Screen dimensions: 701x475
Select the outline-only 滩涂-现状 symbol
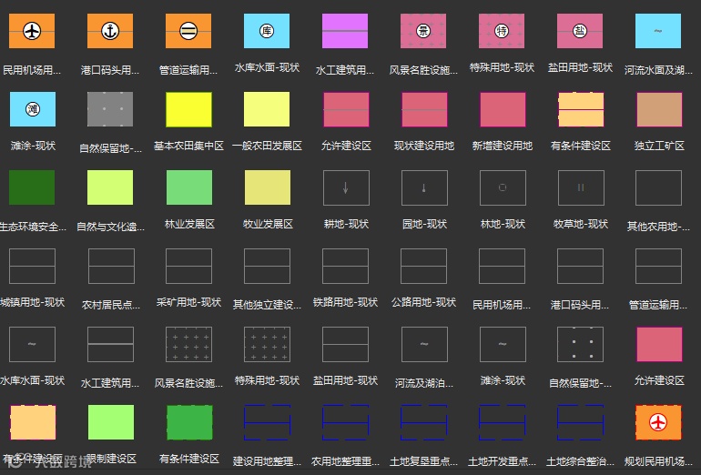[x=503, y=344]
